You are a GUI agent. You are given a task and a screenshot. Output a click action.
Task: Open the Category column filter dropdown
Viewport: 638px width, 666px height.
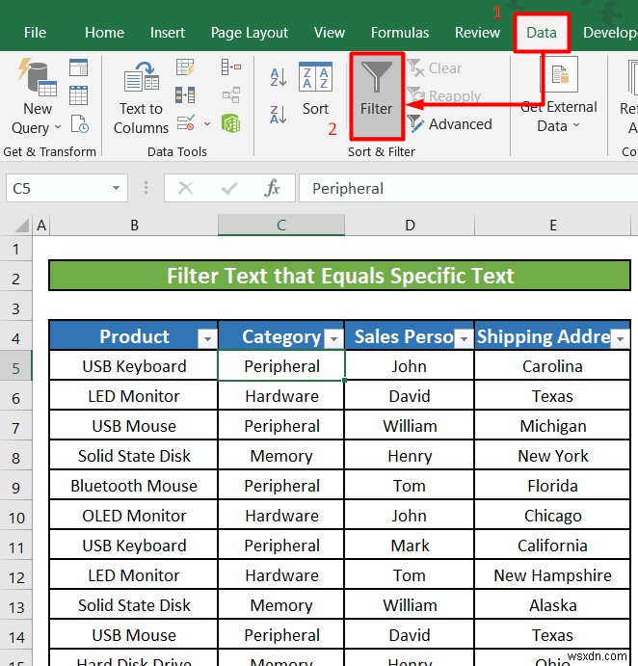(x=333, y=338)
